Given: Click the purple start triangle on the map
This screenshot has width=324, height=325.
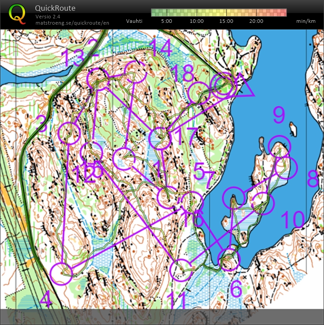Looking at the screenshot, I should pos(240,87).
